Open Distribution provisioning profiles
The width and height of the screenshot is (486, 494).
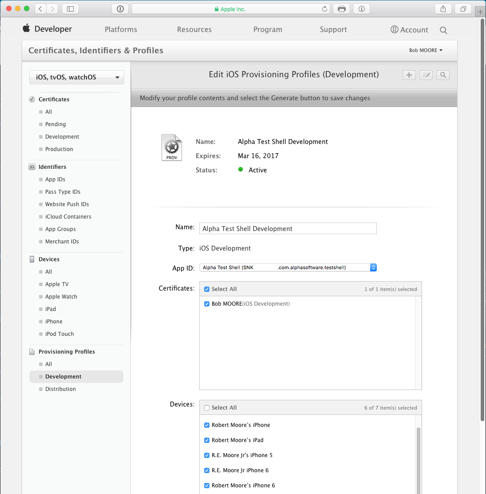(x=60, y=390)
